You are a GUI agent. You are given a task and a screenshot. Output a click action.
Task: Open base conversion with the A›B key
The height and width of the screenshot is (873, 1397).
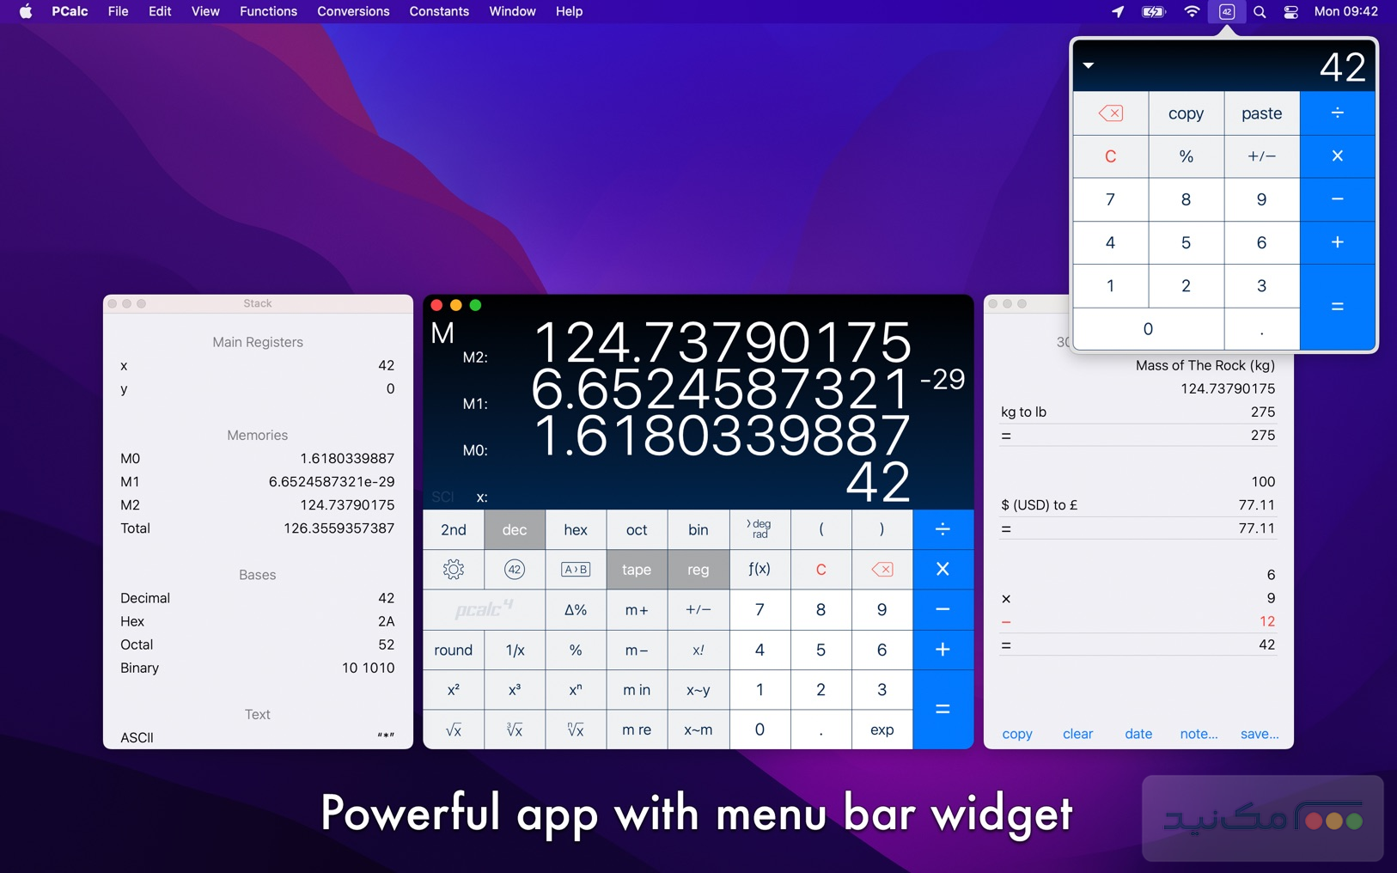(576, 569)
